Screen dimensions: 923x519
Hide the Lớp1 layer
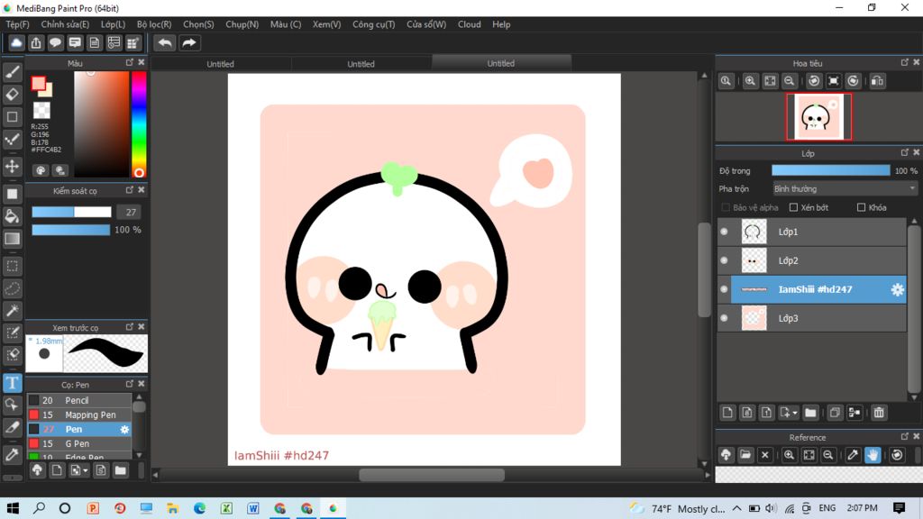[724, 232]
